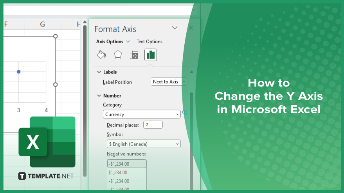The height and width of the screenshot is (193, 344).
Task: Click the info icon beside Category dropdown
Action: pos(185,112)
